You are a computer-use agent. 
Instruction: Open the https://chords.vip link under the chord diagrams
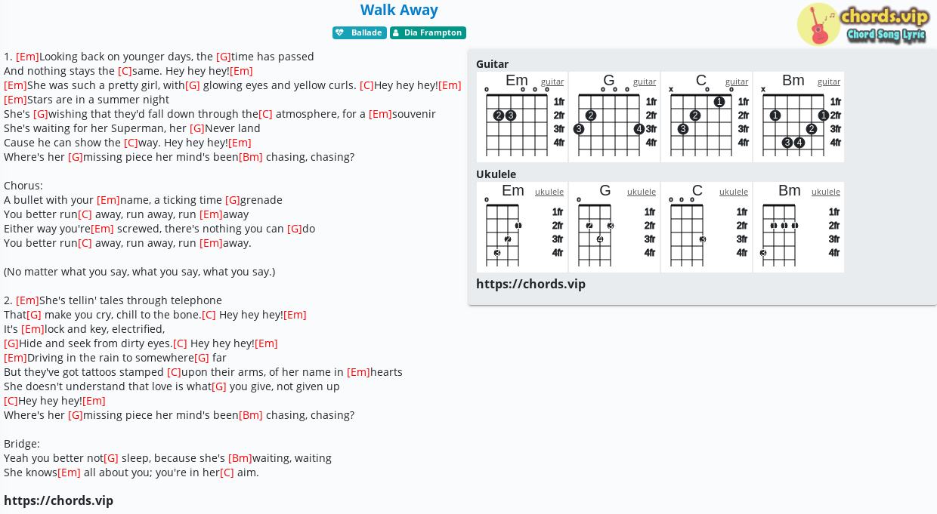[530, 284]
